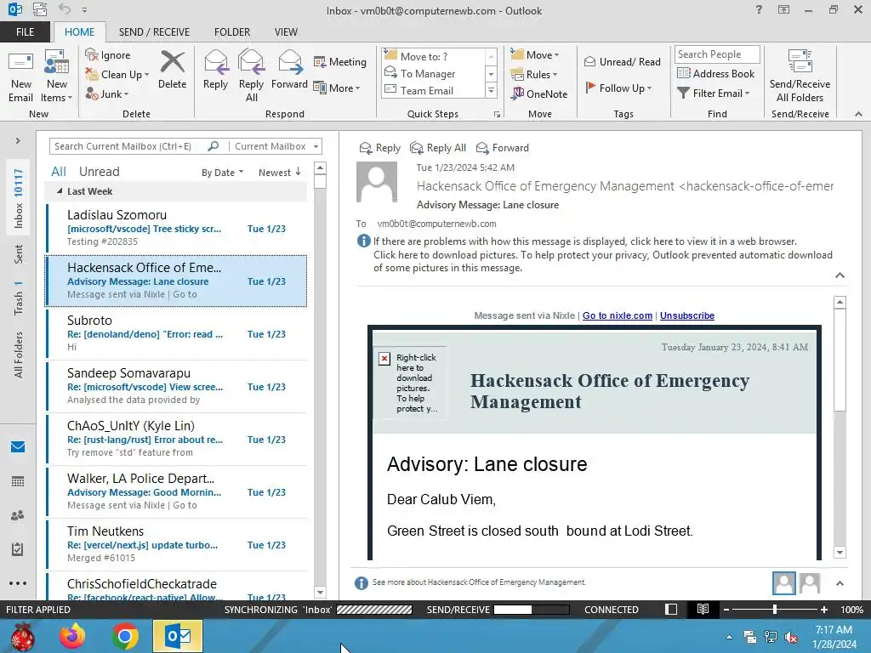Adjust the zoom slider handle
Viewport: 871px width, 653px height.
[775, 609]
